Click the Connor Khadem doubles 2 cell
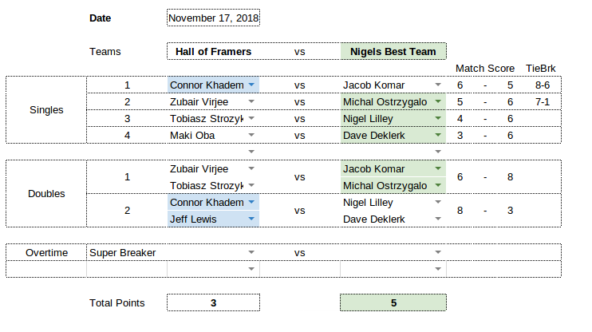 click(x=213, y=202)
